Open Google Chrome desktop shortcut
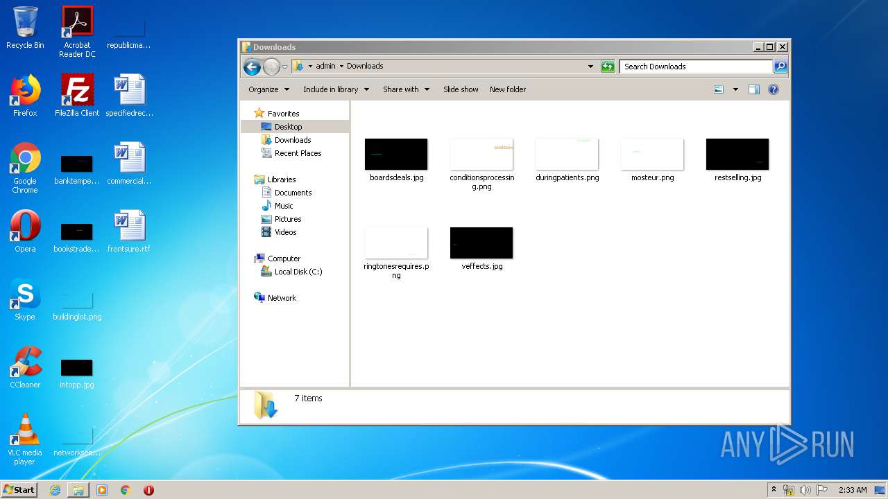Screen dimensions: 888x499 [25, 168]
